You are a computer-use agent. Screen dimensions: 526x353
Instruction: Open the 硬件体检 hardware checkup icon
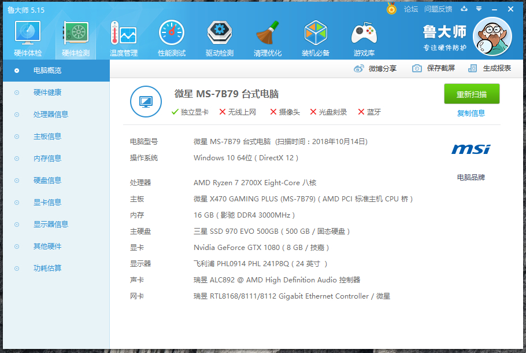point(28,39)
